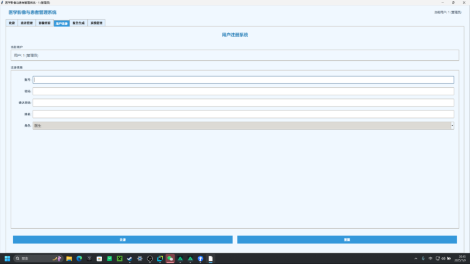Open the 欢迎 welcome tab
Image resolution: width=470 pixels, height=264 pixels.
[11, 23]
